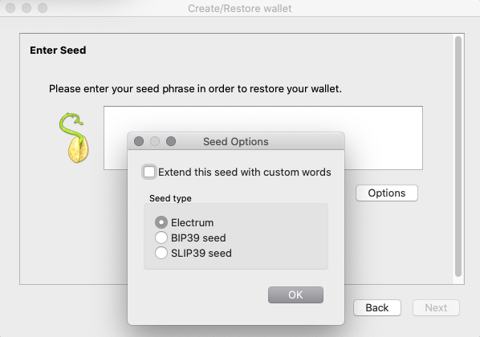Click the wizard's vertical scrollbar
This screenshot has height=337, width=480.
coord(458,156)
